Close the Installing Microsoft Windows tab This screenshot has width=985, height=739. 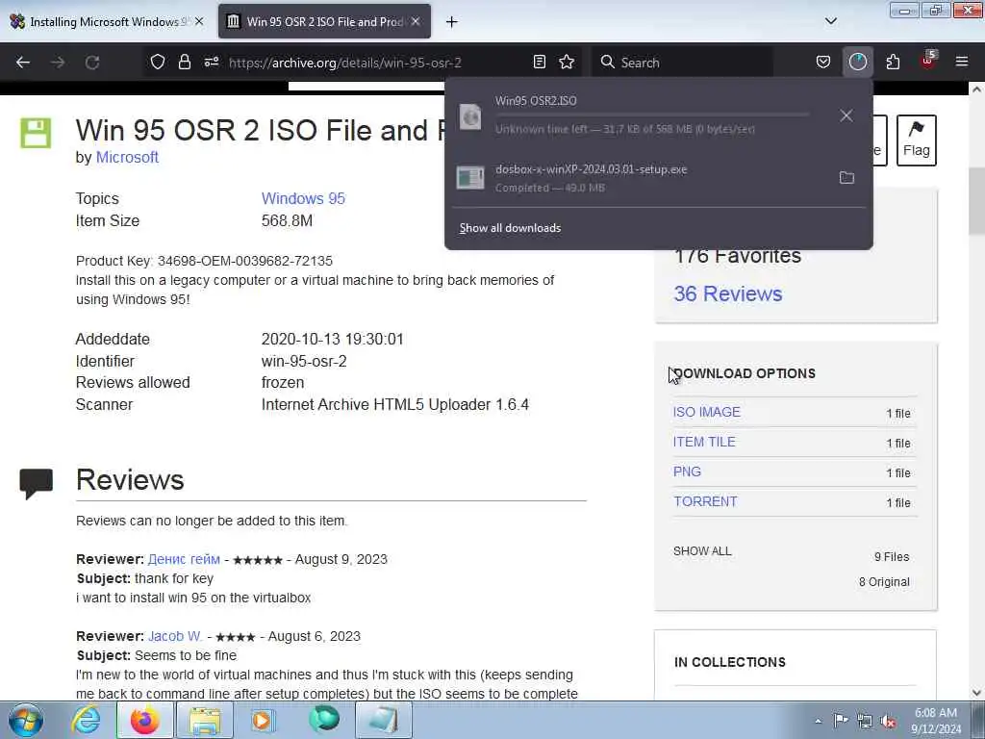pyautogui.click(x=199, y=21)
